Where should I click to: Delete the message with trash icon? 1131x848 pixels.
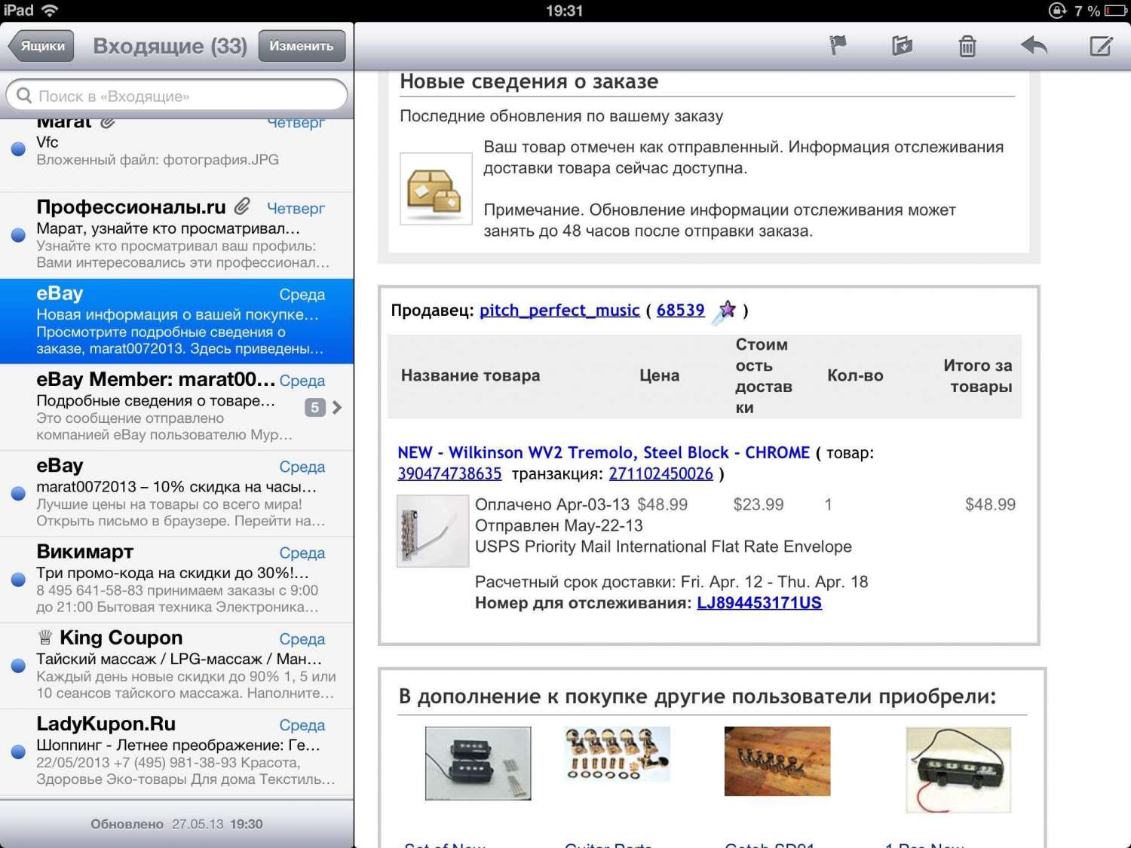967,46
